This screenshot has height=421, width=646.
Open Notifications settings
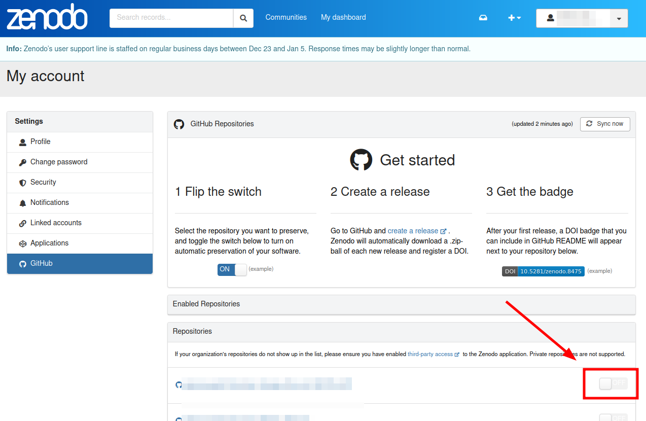(80, 203)
